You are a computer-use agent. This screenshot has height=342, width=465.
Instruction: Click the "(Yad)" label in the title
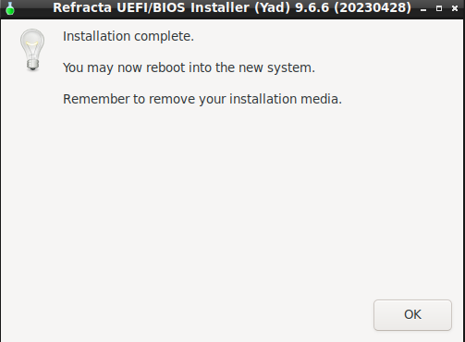[x=272, y=8]
